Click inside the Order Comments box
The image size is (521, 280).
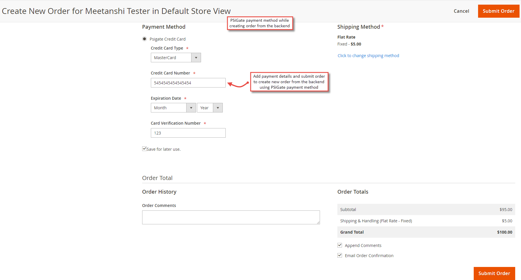coord(231,217)
